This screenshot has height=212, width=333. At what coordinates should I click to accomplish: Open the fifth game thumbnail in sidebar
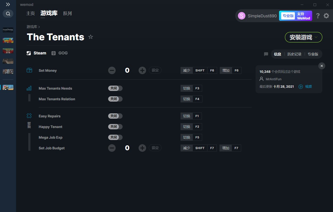(x=8, y=71)
